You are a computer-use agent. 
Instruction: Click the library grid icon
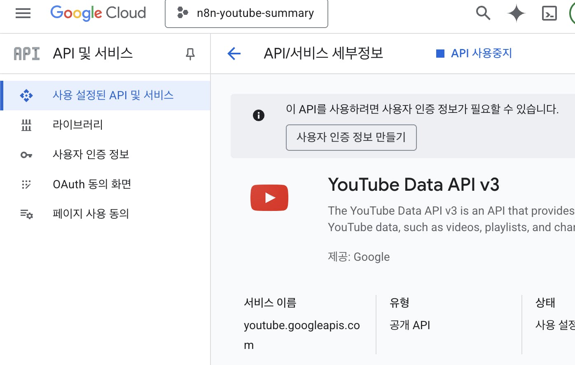point(26,125)
